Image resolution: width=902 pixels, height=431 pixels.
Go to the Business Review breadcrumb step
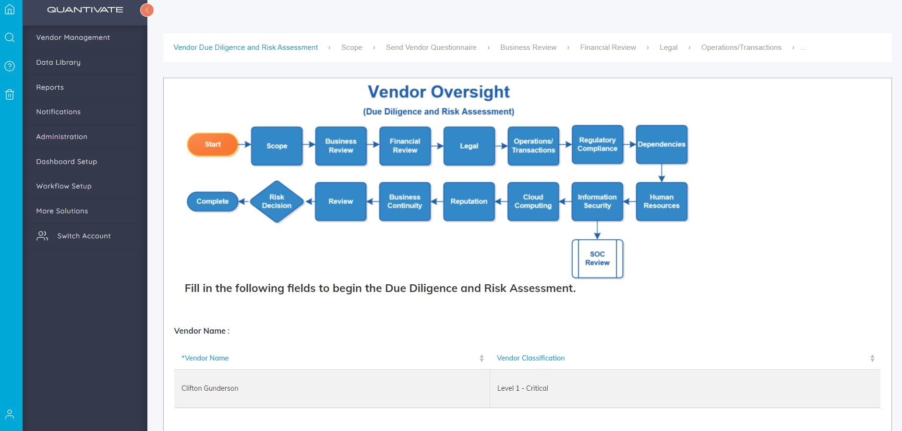(529, 47)
